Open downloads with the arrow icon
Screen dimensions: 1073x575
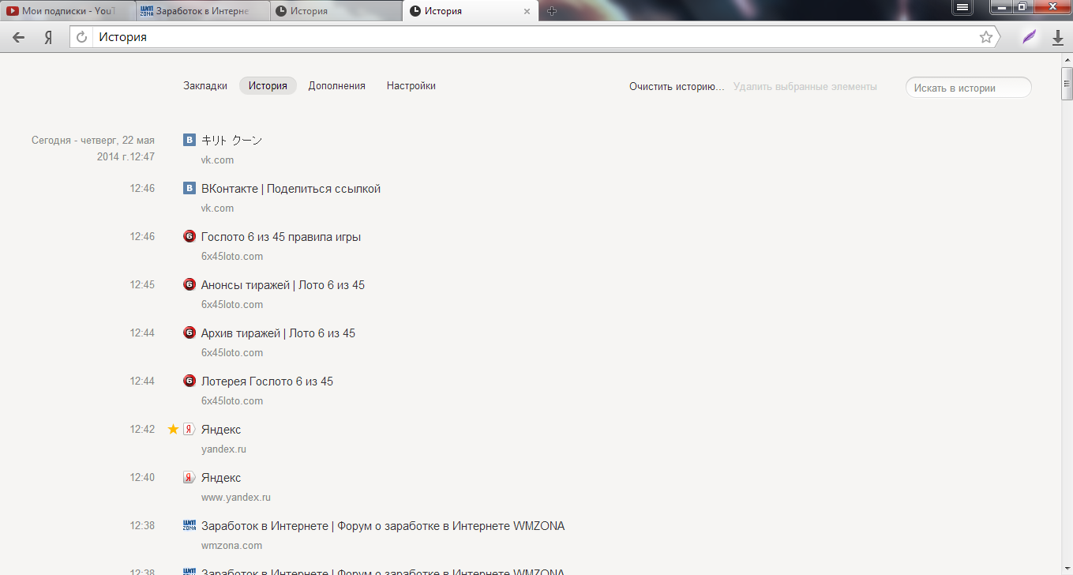pyautogui.click(x=1058, y=37)
